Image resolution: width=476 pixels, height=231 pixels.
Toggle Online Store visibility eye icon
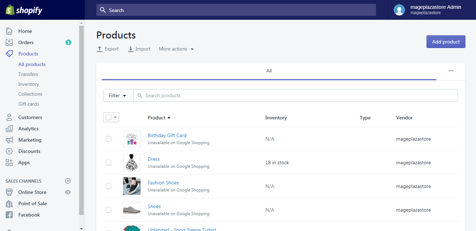[67, 192]
